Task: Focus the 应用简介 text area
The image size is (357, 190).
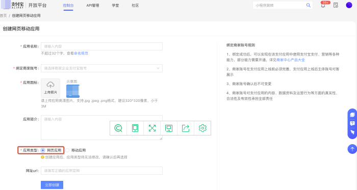Action: 101,127
